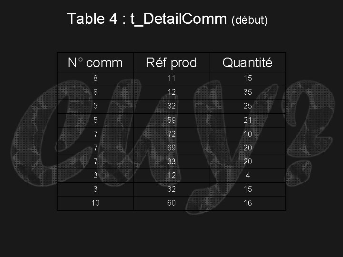This screenshot has width=343, height=257.
Task: Select the 'Quantité' column header
Action: [x=248, y=62]
